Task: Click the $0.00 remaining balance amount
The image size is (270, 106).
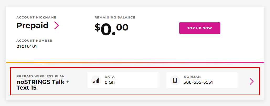Action: click(111, 29)
